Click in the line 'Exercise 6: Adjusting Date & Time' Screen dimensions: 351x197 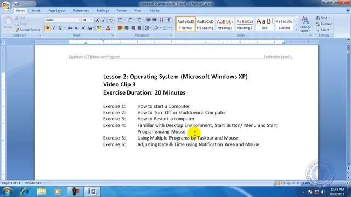(x=182, y=144)
